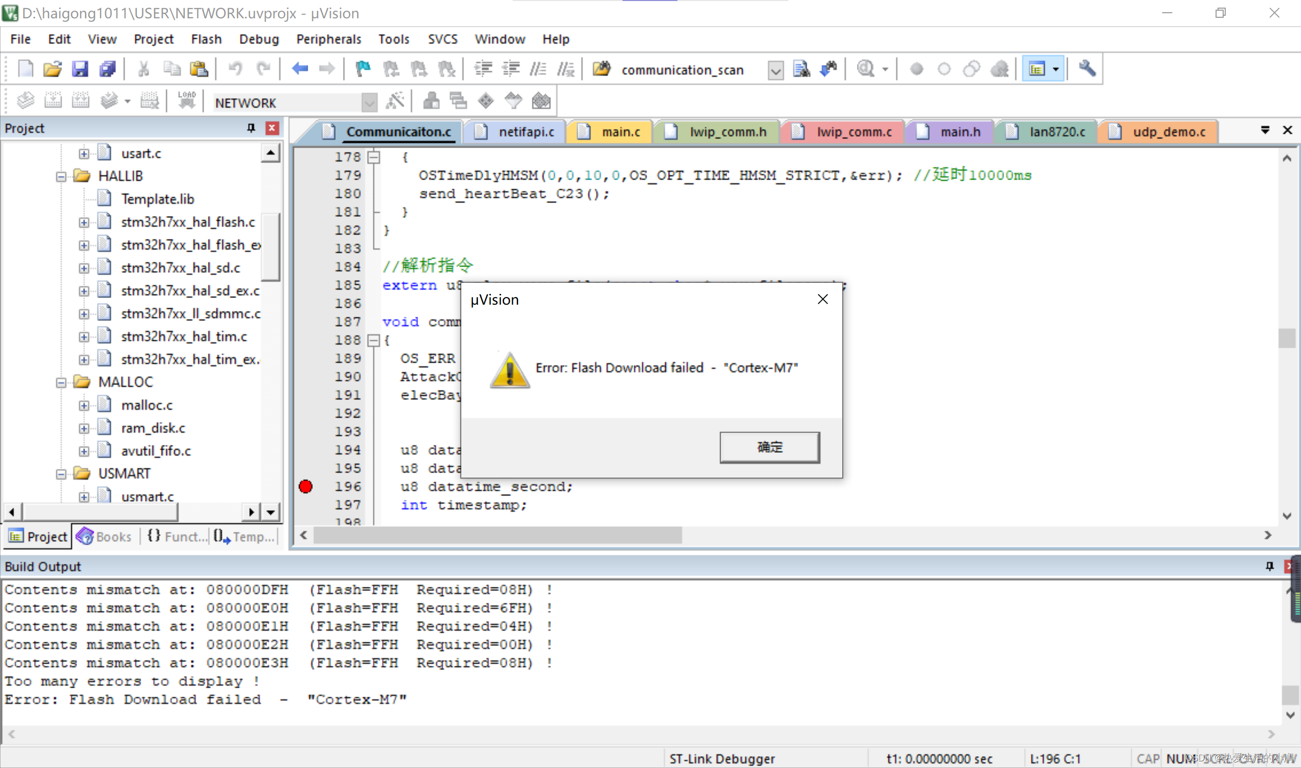This screenshot has height=768, width=1301.
Task: Save all open files
Action: [107, 68]
